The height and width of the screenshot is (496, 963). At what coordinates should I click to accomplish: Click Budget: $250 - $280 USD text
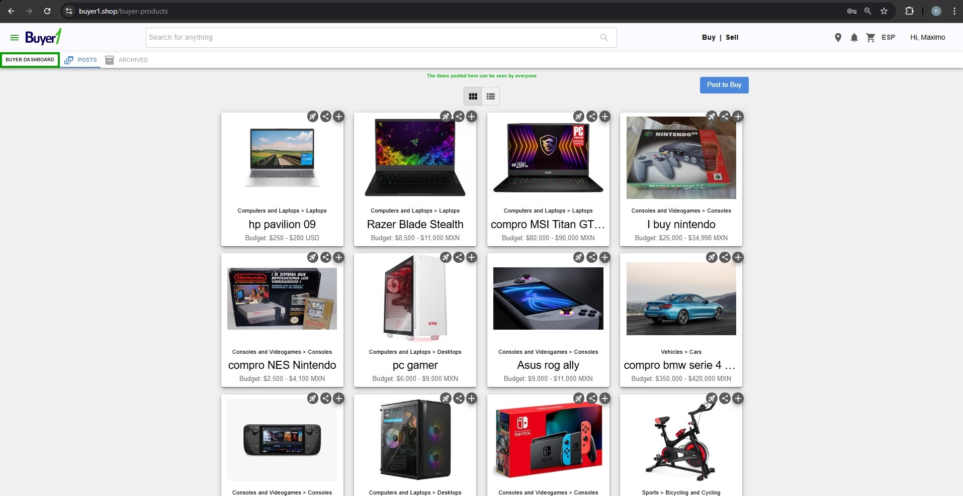(x=282, y=238)
